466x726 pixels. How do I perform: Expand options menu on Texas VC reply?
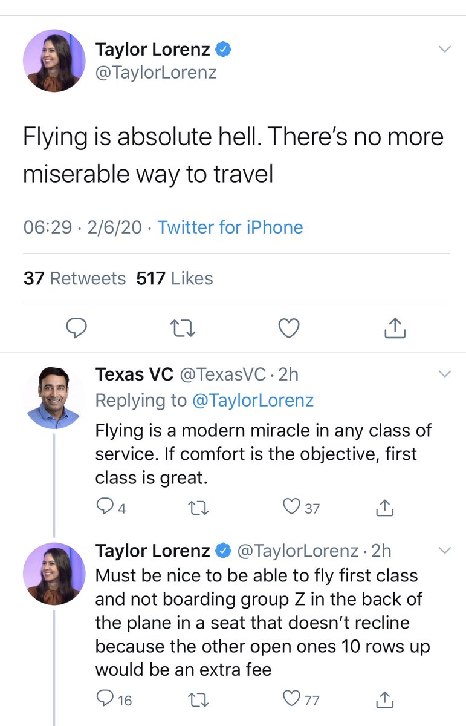click(x=444, y=374)
